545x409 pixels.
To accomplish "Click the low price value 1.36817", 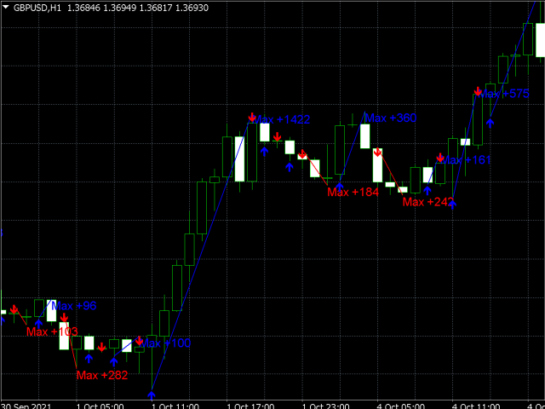I will click(x=156, y=8).
